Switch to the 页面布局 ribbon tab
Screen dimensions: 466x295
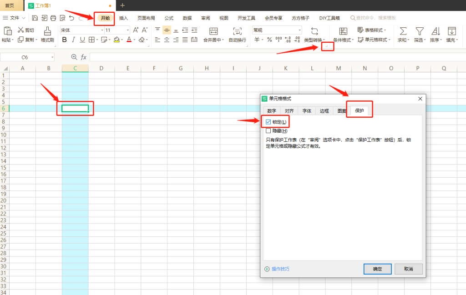146,18
